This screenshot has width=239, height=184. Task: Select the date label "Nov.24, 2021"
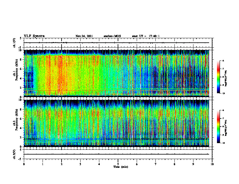point(84,36)
